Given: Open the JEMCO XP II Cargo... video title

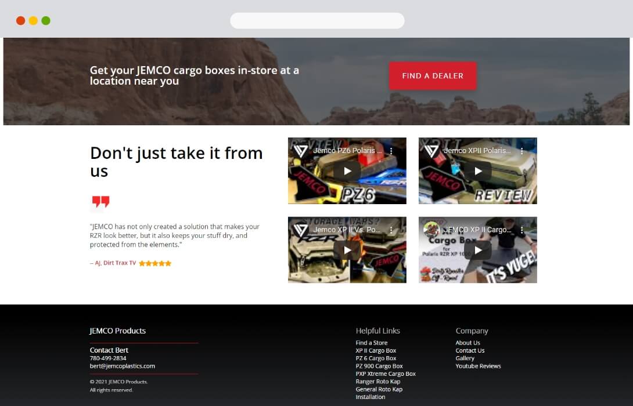Looking at the screenshot, I should pos(477,230).
